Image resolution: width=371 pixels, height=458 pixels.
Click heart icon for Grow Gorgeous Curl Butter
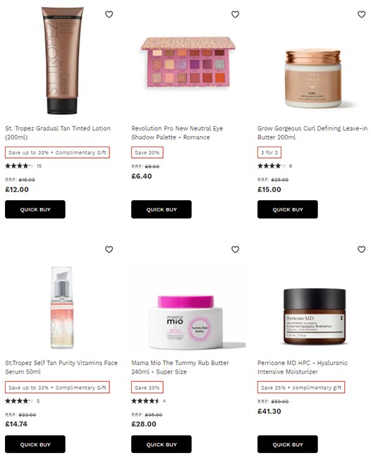coord(361,14)
